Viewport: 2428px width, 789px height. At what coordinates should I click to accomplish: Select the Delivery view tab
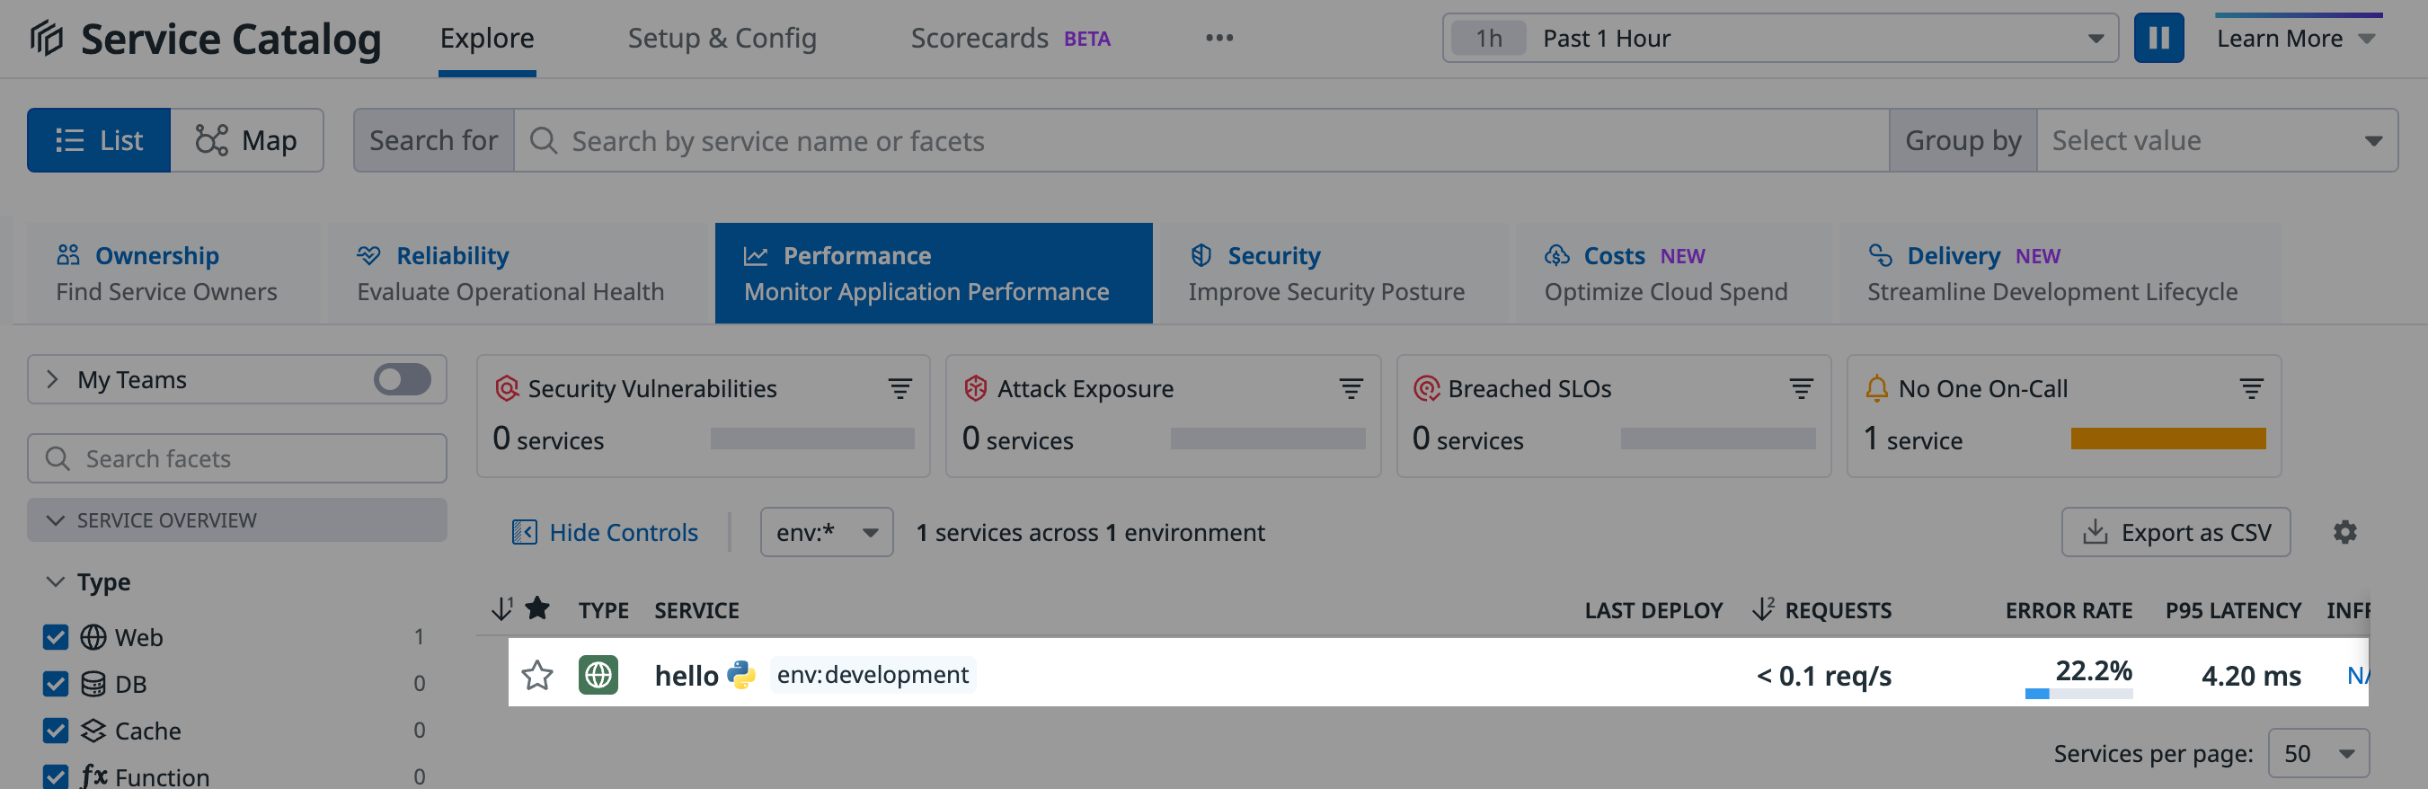2060,273
